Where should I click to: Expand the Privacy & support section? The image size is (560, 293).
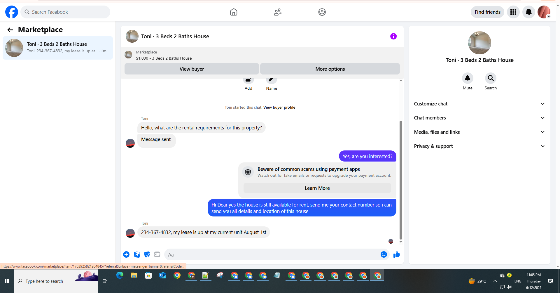click(480, 146)
